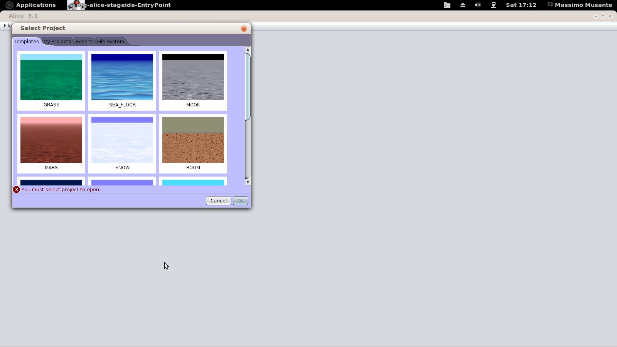The height and width of the screenshot is (347, 617).
Task: Open the volume control icon
Action: click(478, 5)
